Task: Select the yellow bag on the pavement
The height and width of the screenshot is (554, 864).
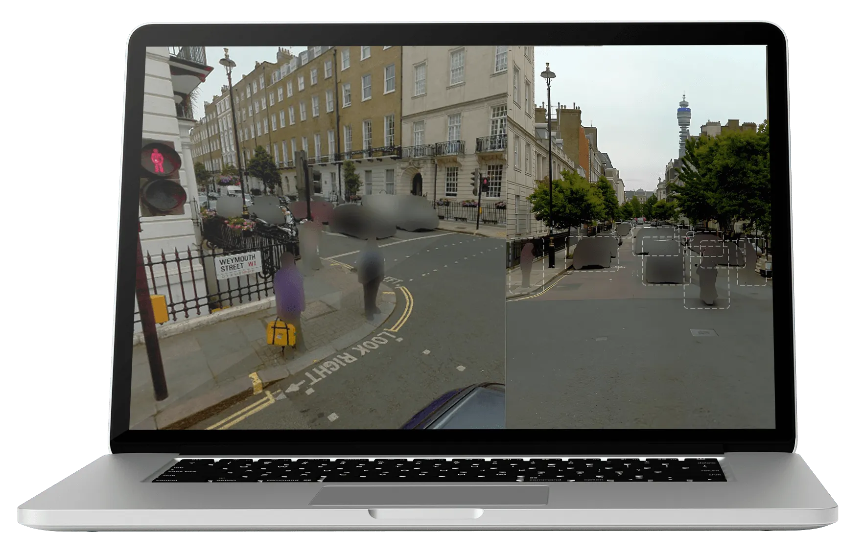Action: 281,333
